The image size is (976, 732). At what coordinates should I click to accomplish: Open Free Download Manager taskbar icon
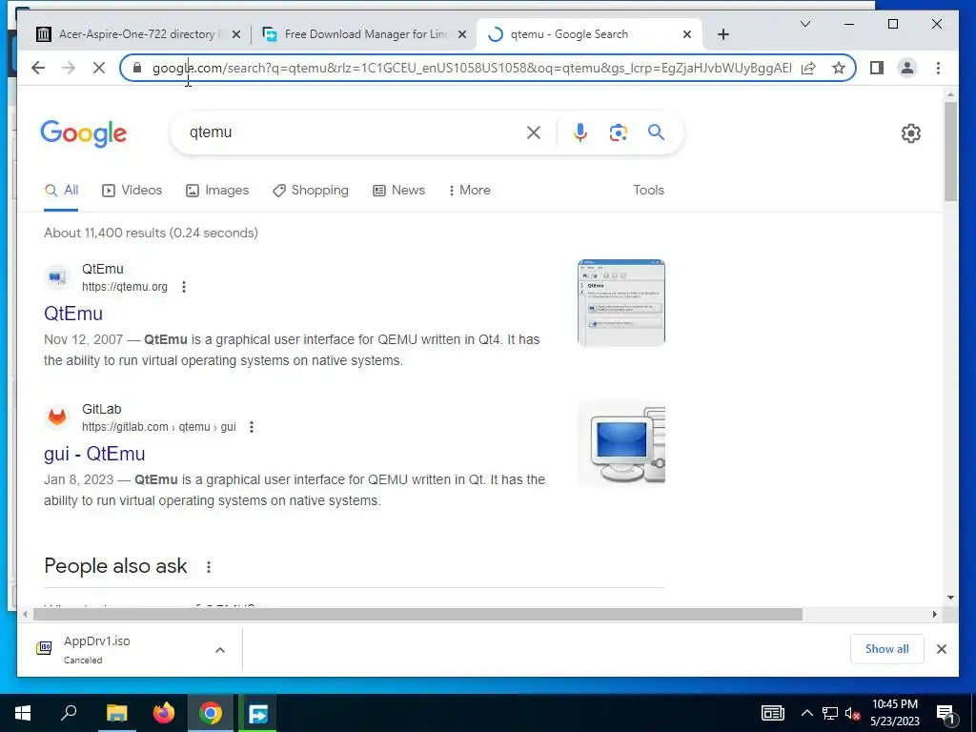(257, 713)
